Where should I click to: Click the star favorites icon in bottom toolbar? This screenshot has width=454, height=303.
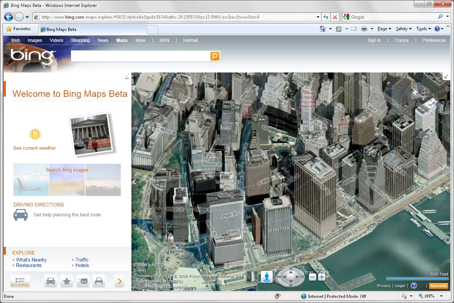[67, 281]
